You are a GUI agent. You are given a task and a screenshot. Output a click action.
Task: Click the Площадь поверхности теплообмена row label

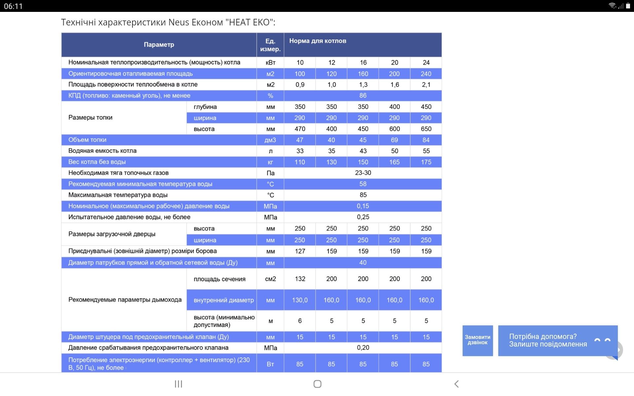(x=133, y=84)
